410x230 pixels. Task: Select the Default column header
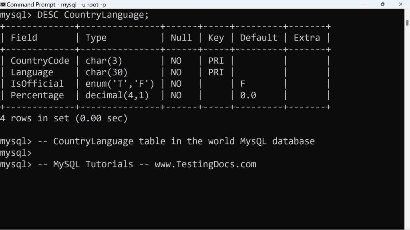[258, 37]
